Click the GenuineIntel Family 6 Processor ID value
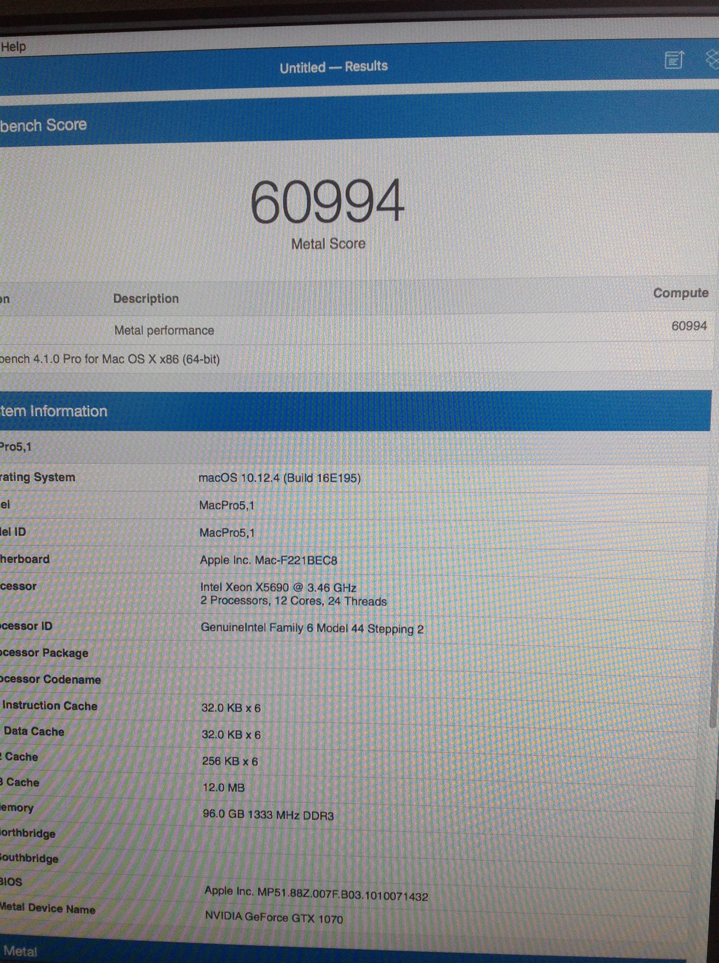 pos(312,629)
